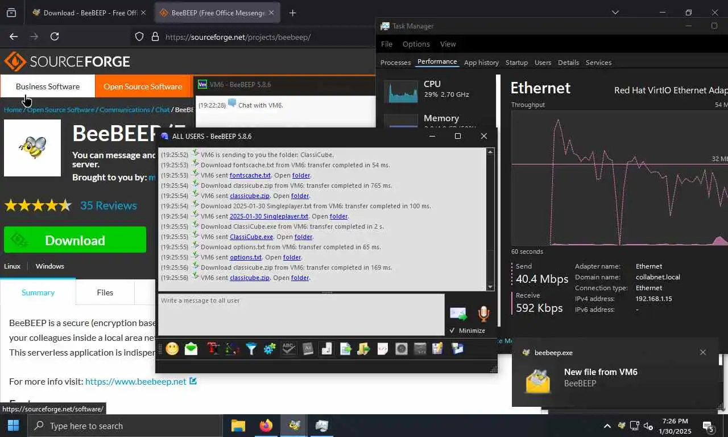Click the Windows Start button
728x437 pixels.
(13, 426)
